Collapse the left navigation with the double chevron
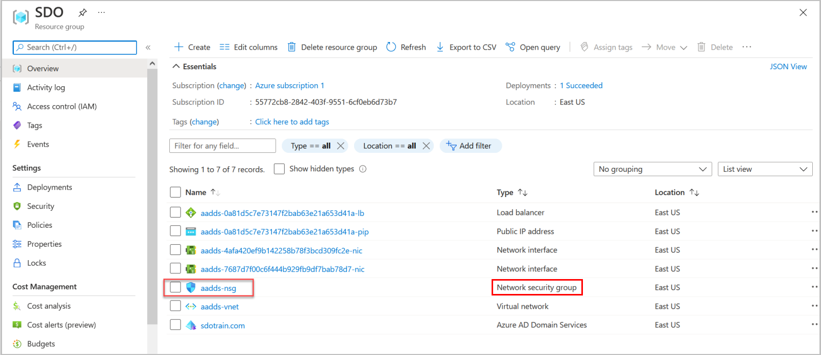Viewport: 821px width, 355px height. coord(148,47)
